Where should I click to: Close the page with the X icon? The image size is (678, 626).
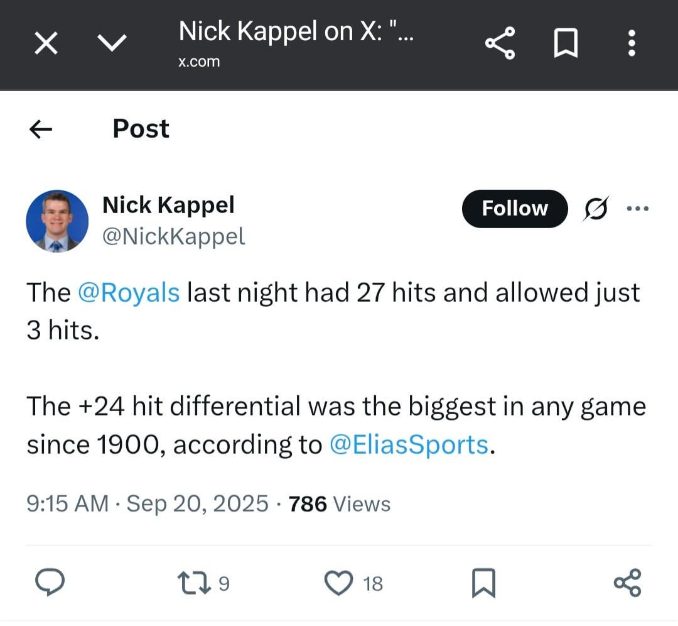[46, 43]
